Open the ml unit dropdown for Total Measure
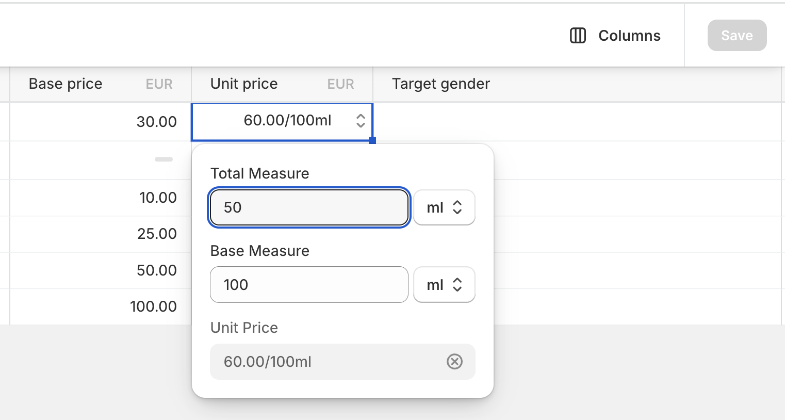The width and height of the screenshot is (785, 420). click(x=444, y=207)
